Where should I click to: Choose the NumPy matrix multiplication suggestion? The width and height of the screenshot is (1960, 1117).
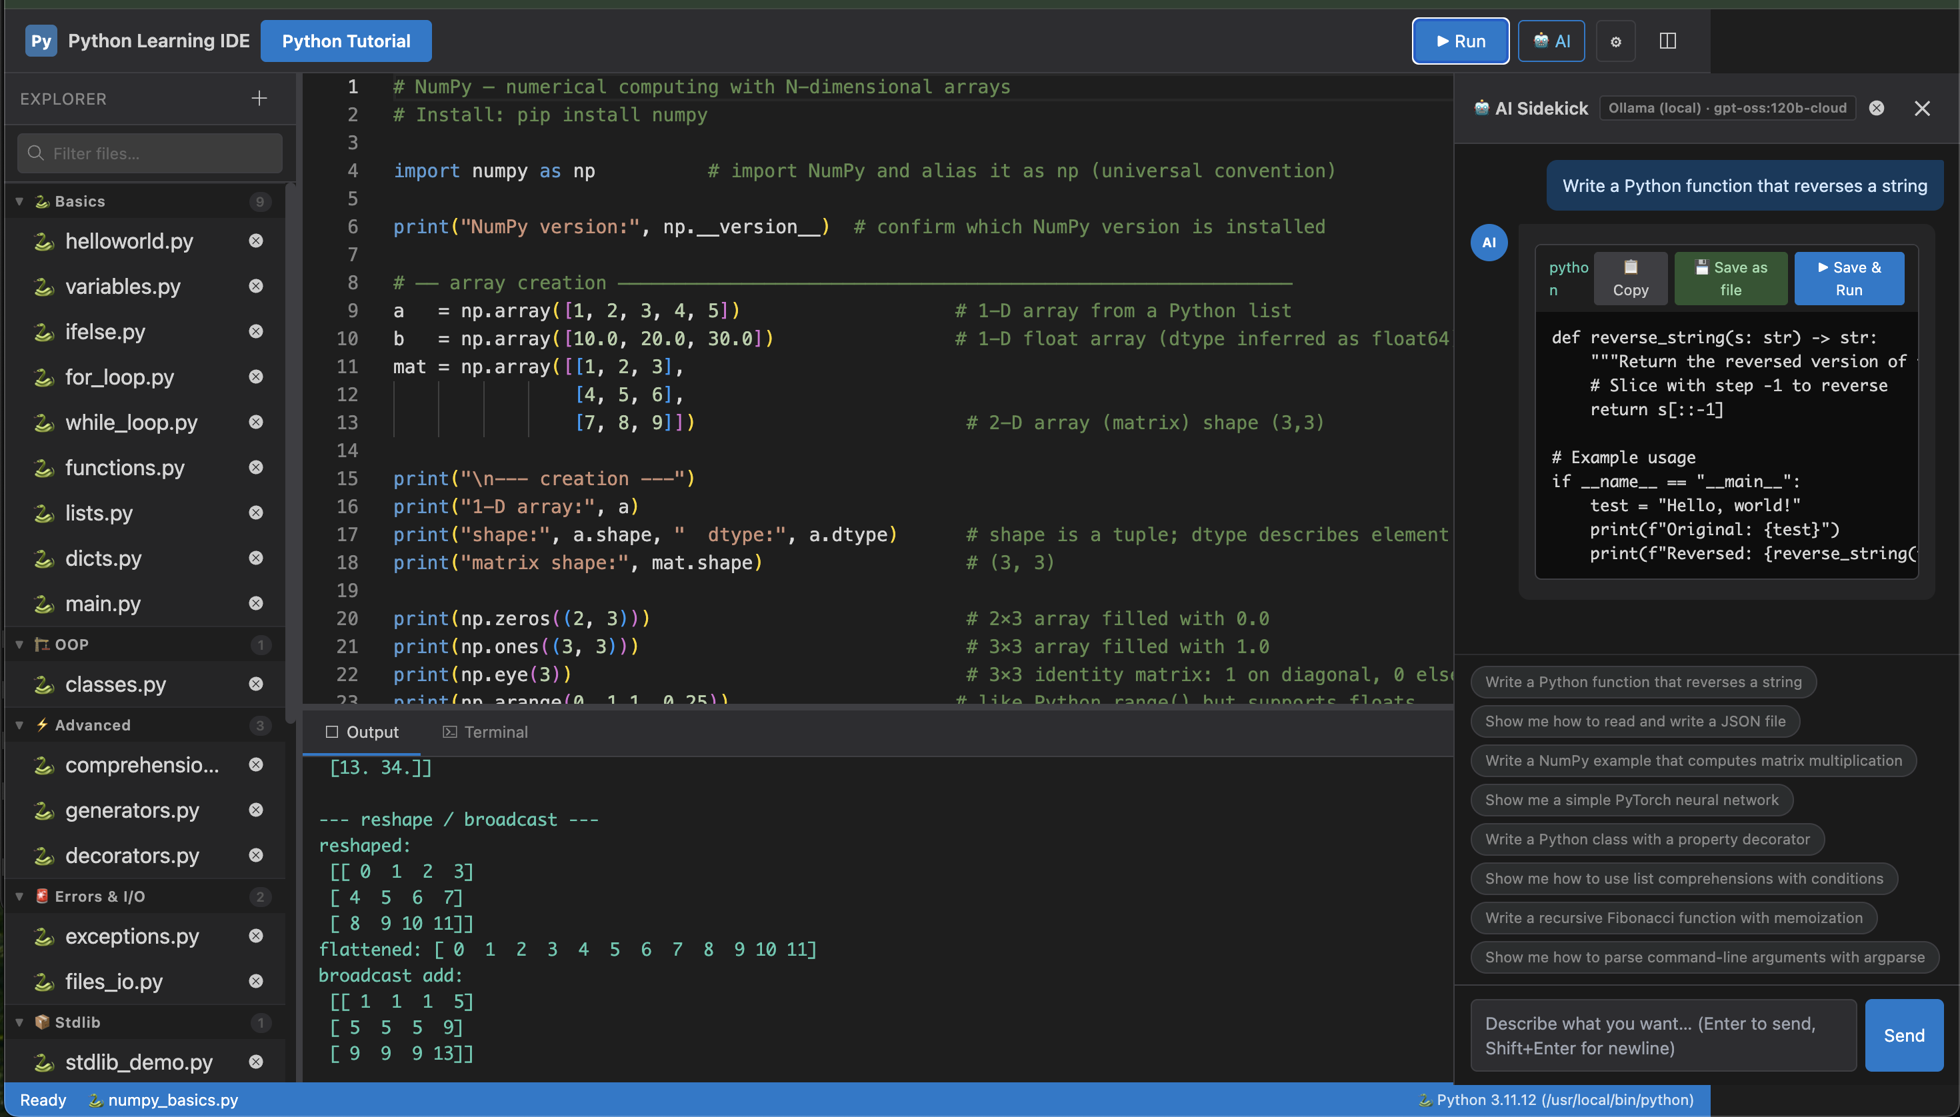[1693, 760]
